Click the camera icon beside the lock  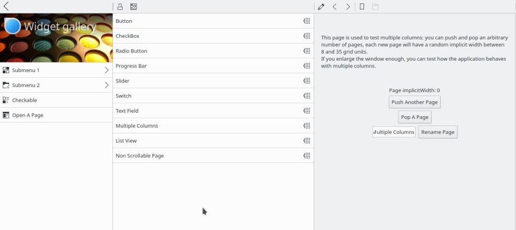click(134, 7)
